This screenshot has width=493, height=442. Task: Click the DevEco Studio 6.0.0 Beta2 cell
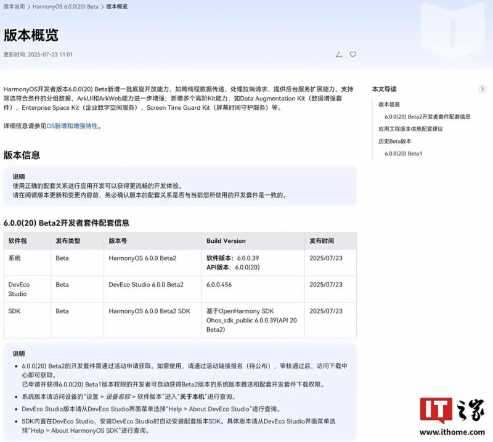[146, 285]
